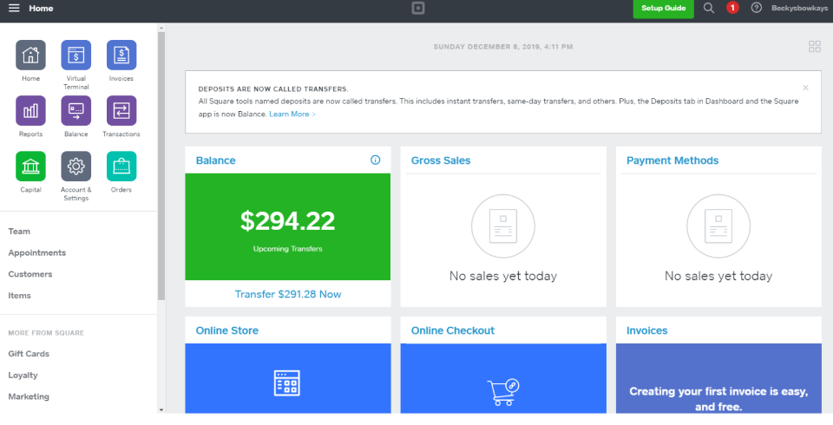Click the Payment Methods empty receipt icon
Image resolution: width=833 pixels, height=425 pixels.
[718, 226]
